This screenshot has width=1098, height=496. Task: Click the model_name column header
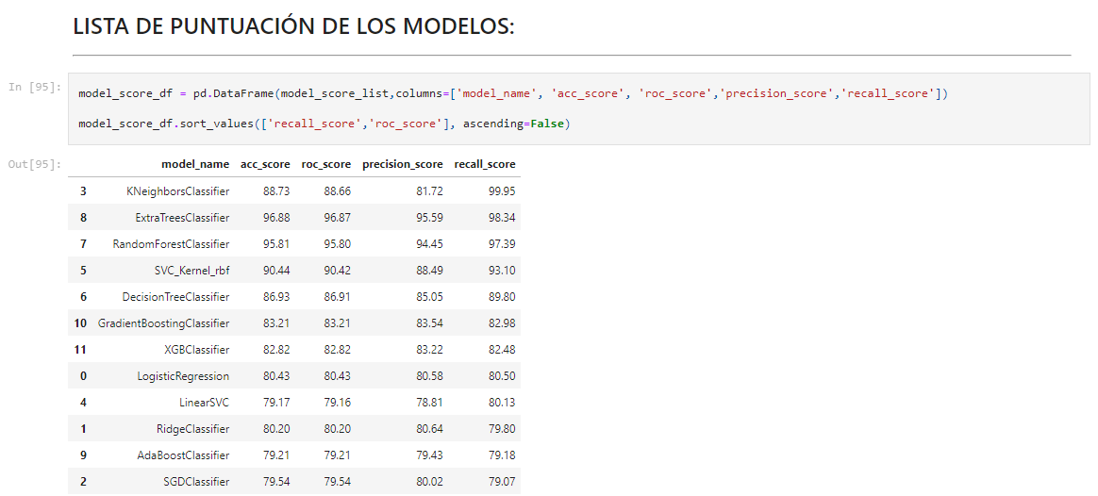195,164
